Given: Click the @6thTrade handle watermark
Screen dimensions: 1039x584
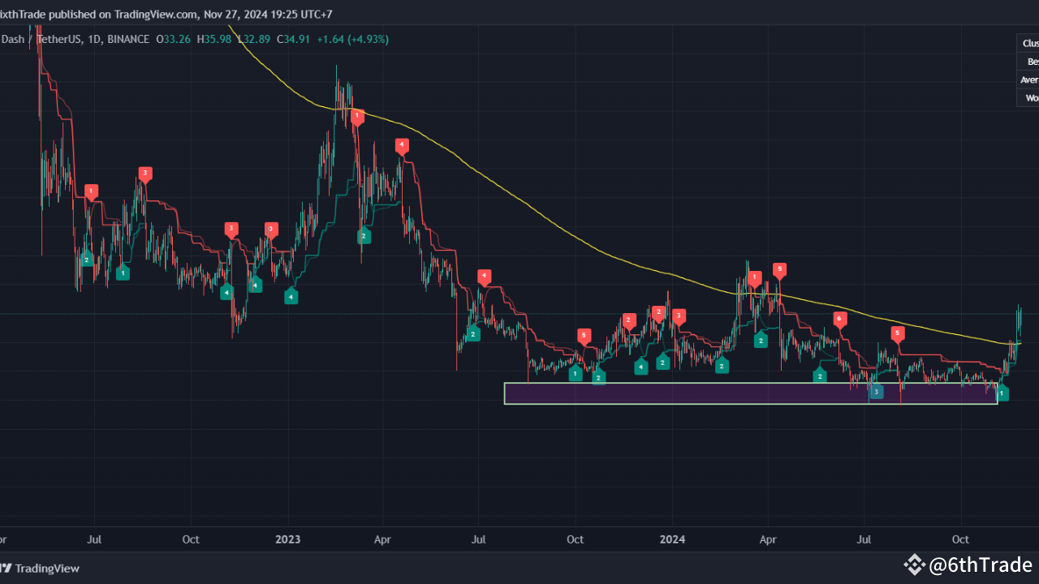Looking at the screenshot, I should click(x=980, y=565).
